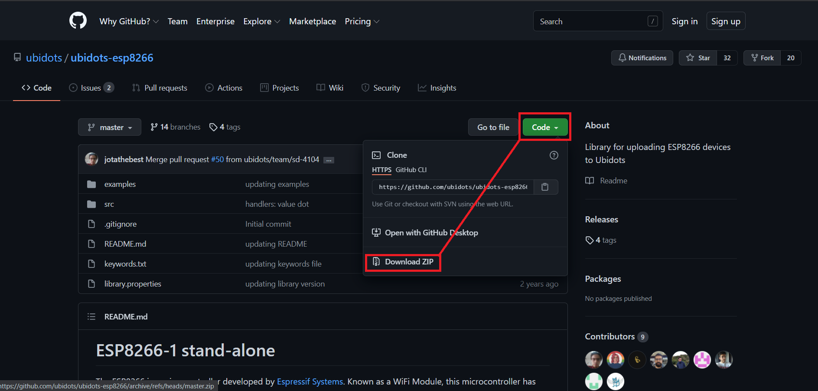Open the src folder icon
The height and width of the screenshot is (391, 818).
tap(91, 204)
